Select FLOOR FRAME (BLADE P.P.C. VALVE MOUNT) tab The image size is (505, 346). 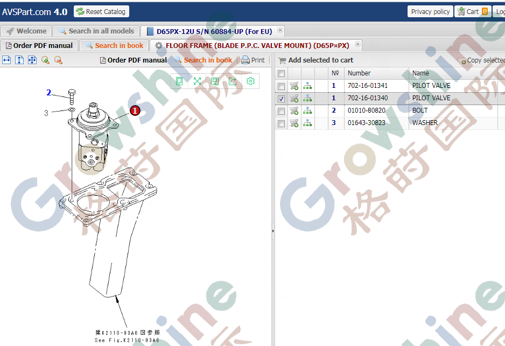coord(257,45)
